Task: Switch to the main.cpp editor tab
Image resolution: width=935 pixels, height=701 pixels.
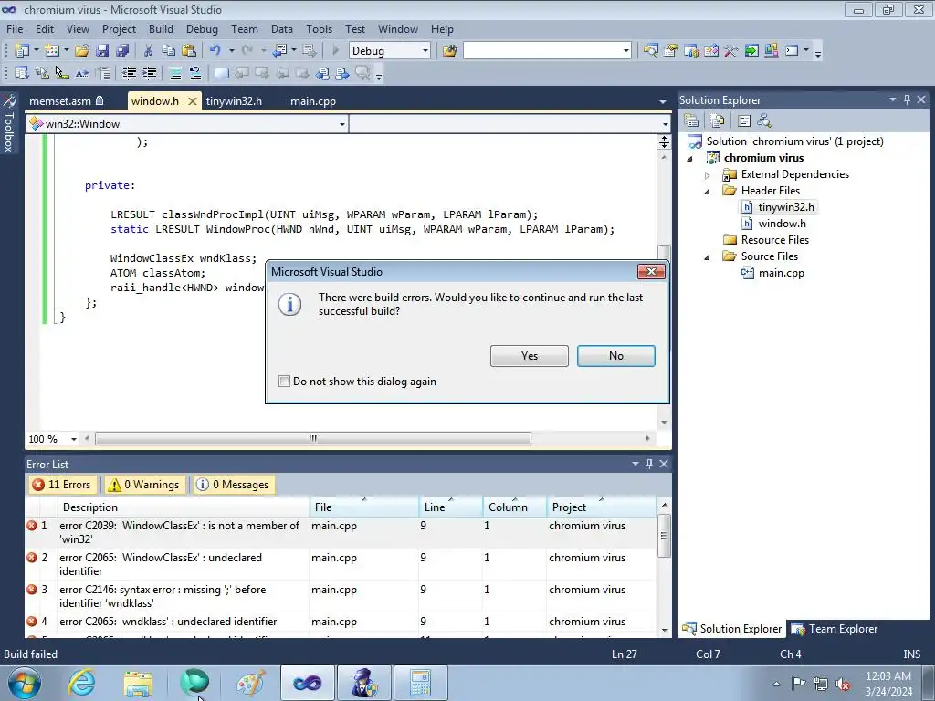Action: tap(313, 100)
